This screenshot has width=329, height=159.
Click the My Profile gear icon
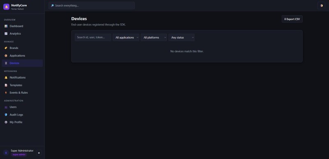click(x=6, y=122)
